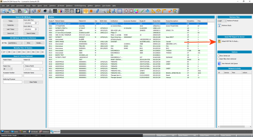This screenshot has width=253, height=137.
Task: Click Attach PDF File To Study icon
Action: click(x=219, y=41)
